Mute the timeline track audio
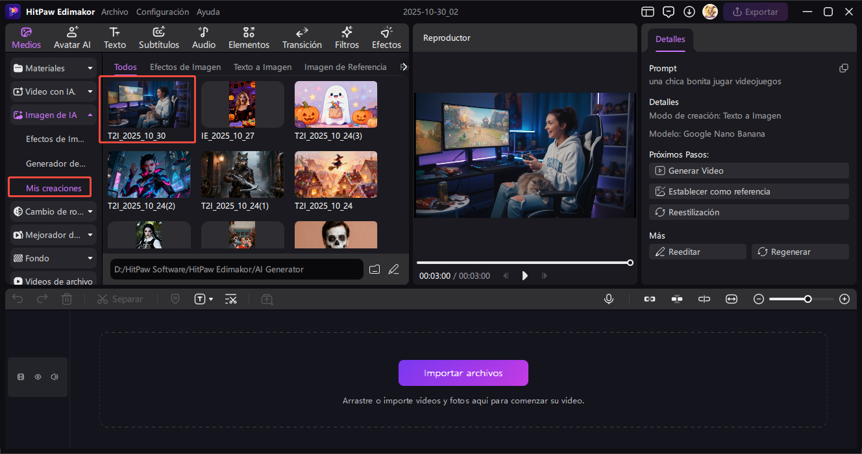This screenshot has height=454, width=862. coord(55,377)
